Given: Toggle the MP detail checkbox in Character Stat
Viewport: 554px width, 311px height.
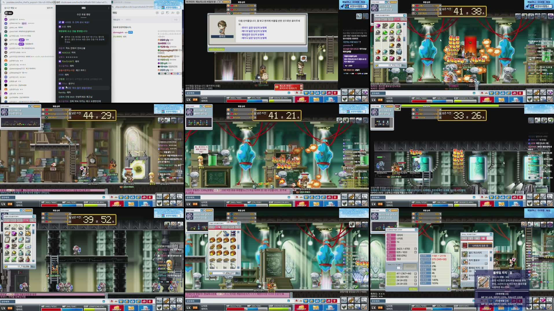Looking at the screenshot, I should pos(415,252).
